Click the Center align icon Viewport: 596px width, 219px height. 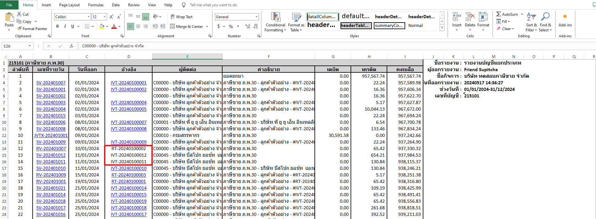click(x=138, y=26)
